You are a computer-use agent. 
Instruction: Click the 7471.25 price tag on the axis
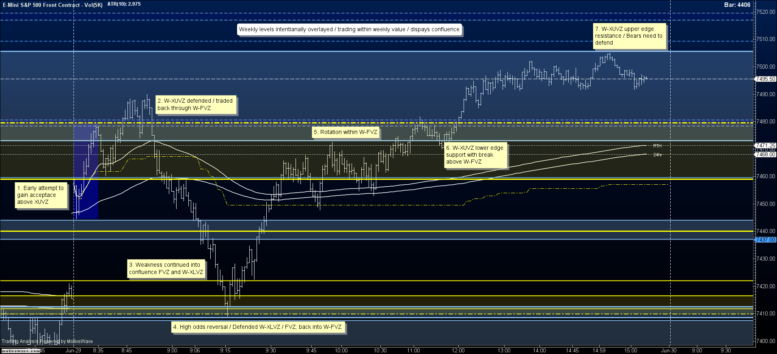pos(765,145)
